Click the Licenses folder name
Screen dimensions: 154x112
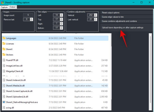[10, 44]
